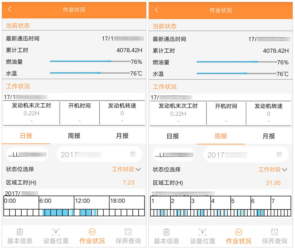Open 基本信息 in left screen's bottom bar
The height and width of the screenshot is (250, 295).
click(x=20, y=237)
